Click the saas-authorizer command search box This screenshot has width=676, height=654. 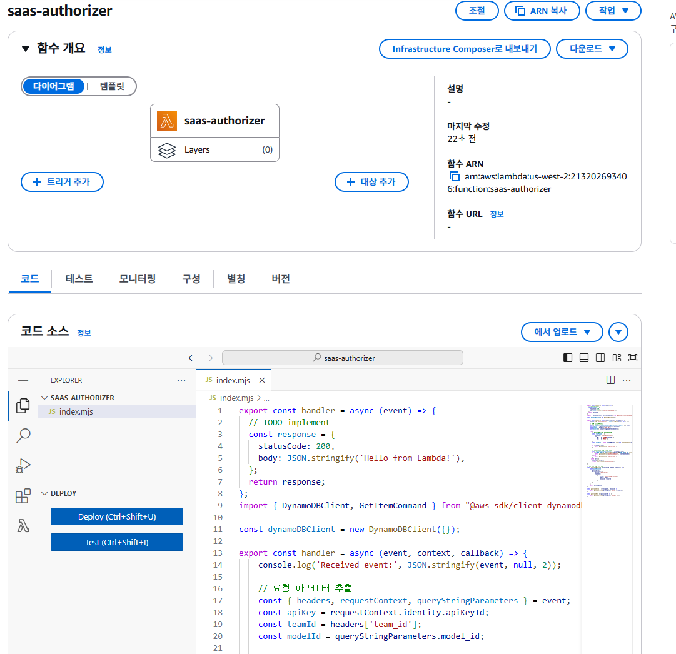click(343, 358)
